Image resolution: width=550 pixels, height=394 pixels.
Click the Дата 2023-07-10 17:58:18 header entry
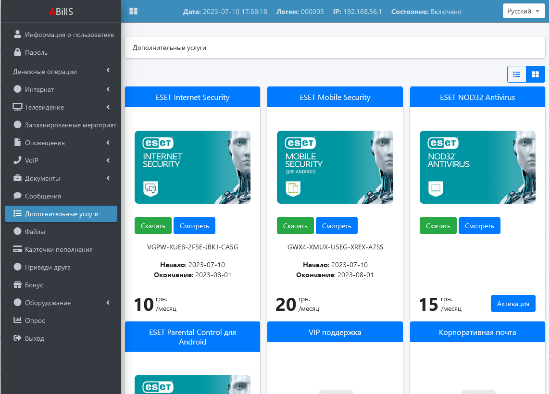(225, 12)
